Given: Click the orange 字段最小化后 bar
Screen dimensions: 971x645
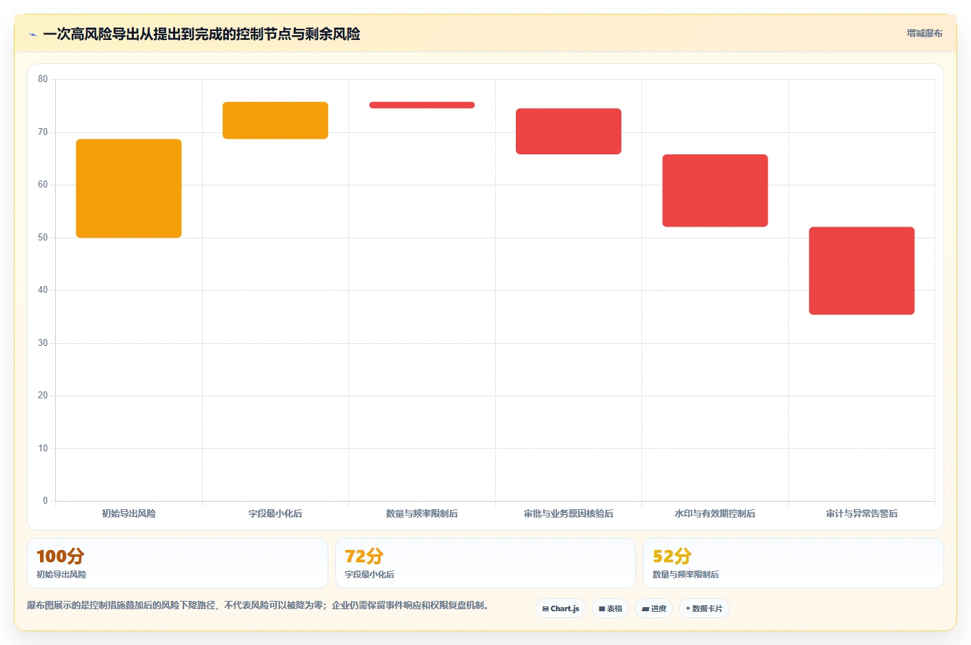Looking at the screenshot, I should 275,121.
